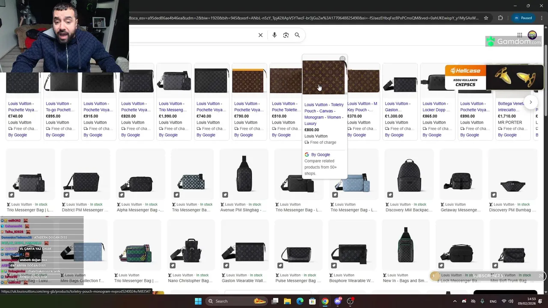Click 'By Google' in expanded product card
Viewport: 548px width, 308px height.
click(x=320, y=154)
